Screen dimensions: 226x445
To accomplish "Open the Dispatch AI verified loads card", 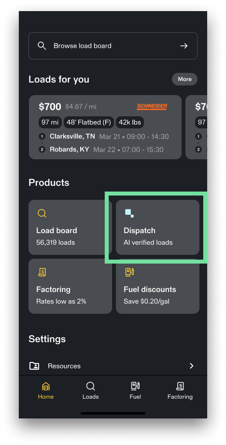I will coord(157,227).
